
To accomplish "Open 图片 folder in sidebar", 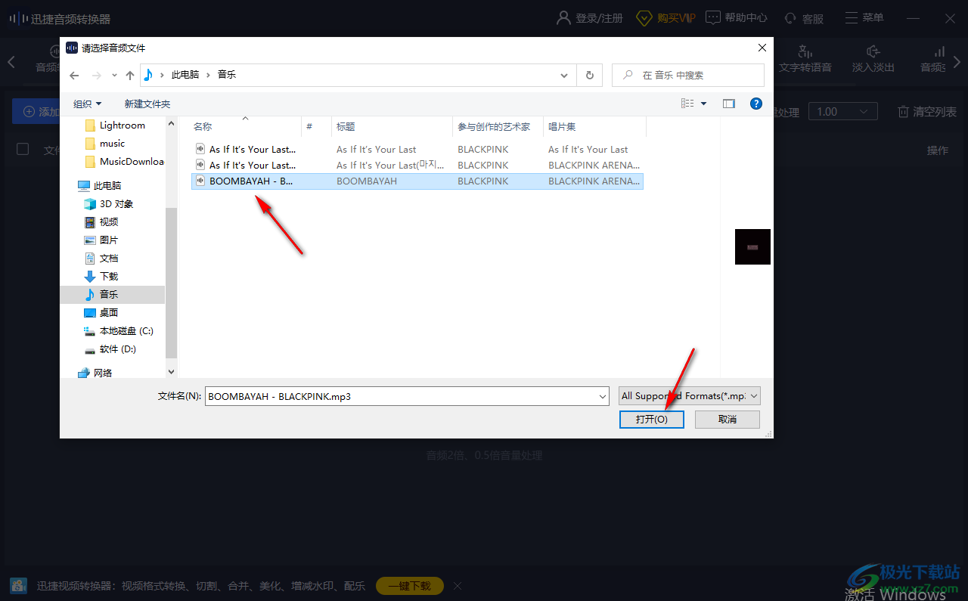I will coord(101,240).
